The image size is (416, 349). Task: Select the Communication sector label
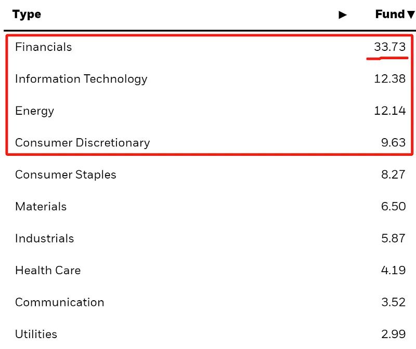59,302
